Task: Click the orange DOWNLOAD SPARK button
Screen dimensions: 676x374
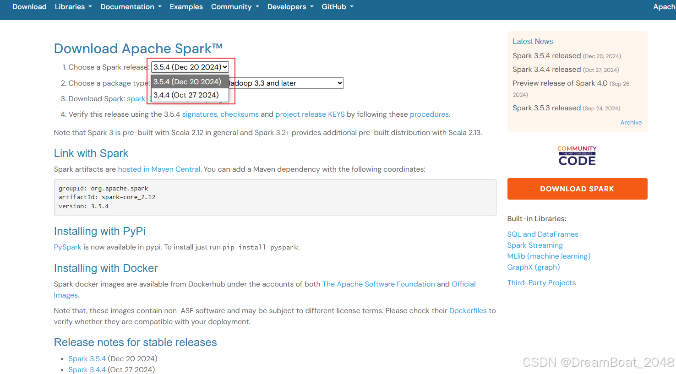Action: coord(577,189)
